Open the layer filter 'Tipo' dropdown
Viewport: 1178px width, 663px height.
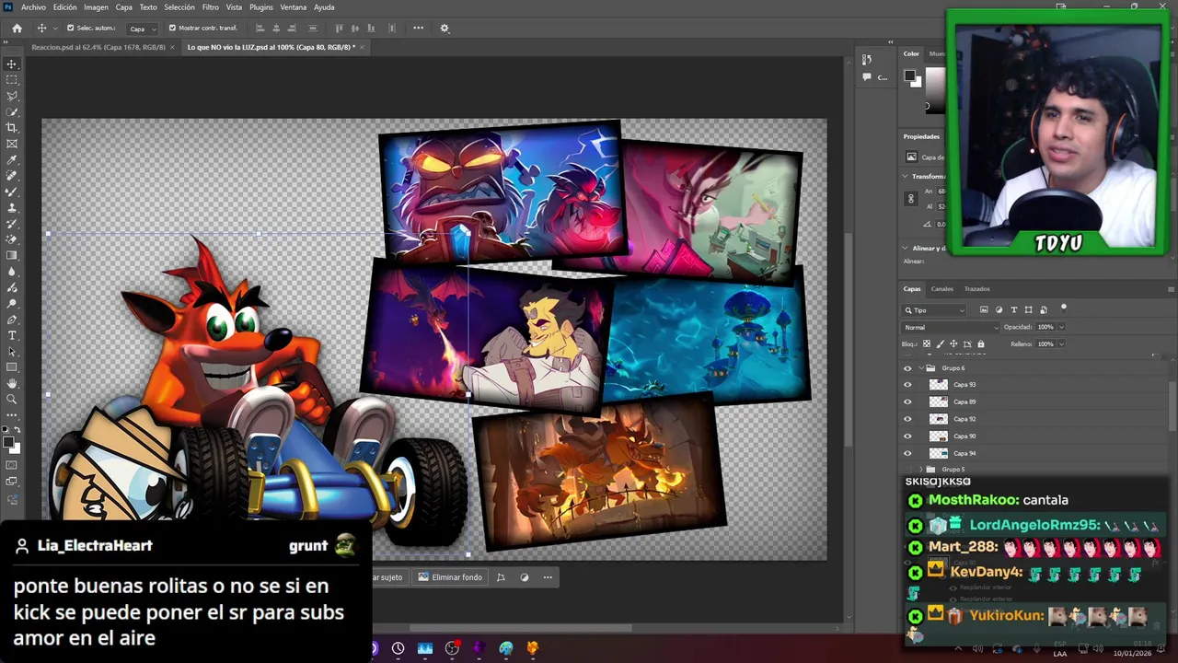(934, 310)
